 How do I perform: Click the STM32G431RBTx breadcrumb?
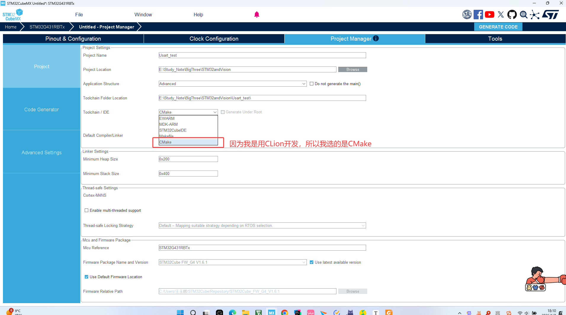click(47, 27)
